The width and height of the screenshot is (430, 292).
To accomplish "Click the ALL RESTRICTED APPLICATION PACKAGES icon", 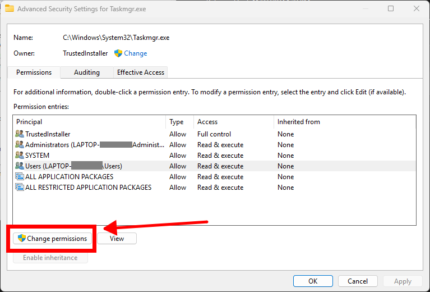I will (x=20, y=188).
